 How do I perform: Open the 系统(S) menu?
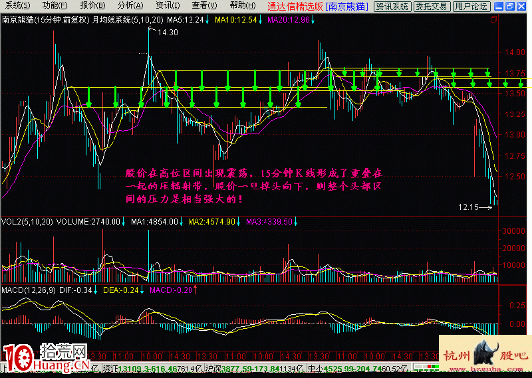(17, 6)
